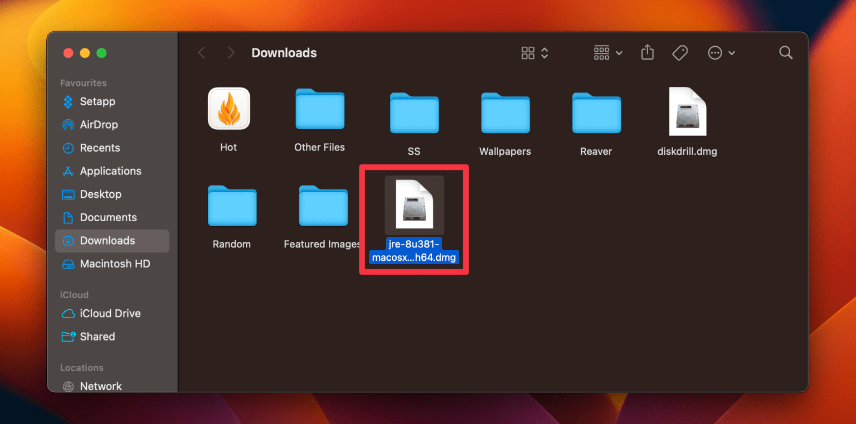
Task: Select the jre-8u381 macosx dmg file
Action: pos(414,205)
